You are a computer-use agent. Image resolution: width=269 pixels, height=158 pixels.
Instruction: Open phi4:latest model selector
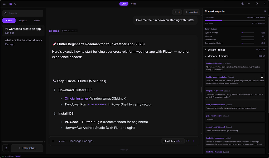[x=173, y=141]
